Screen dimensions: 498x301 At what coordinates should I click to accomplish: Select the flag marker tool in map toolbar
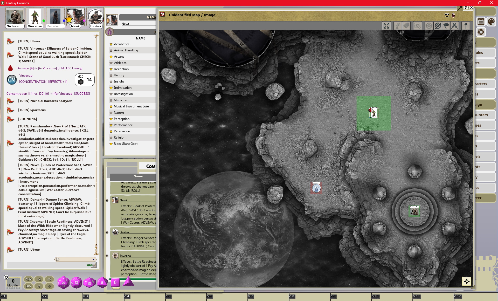[x=446, y=26]
